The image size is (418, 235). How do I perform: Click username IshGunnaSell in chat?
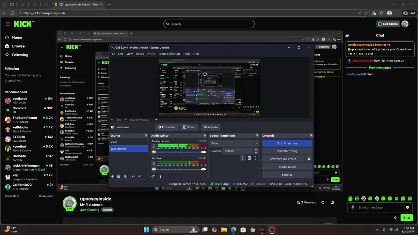point(356,74)
